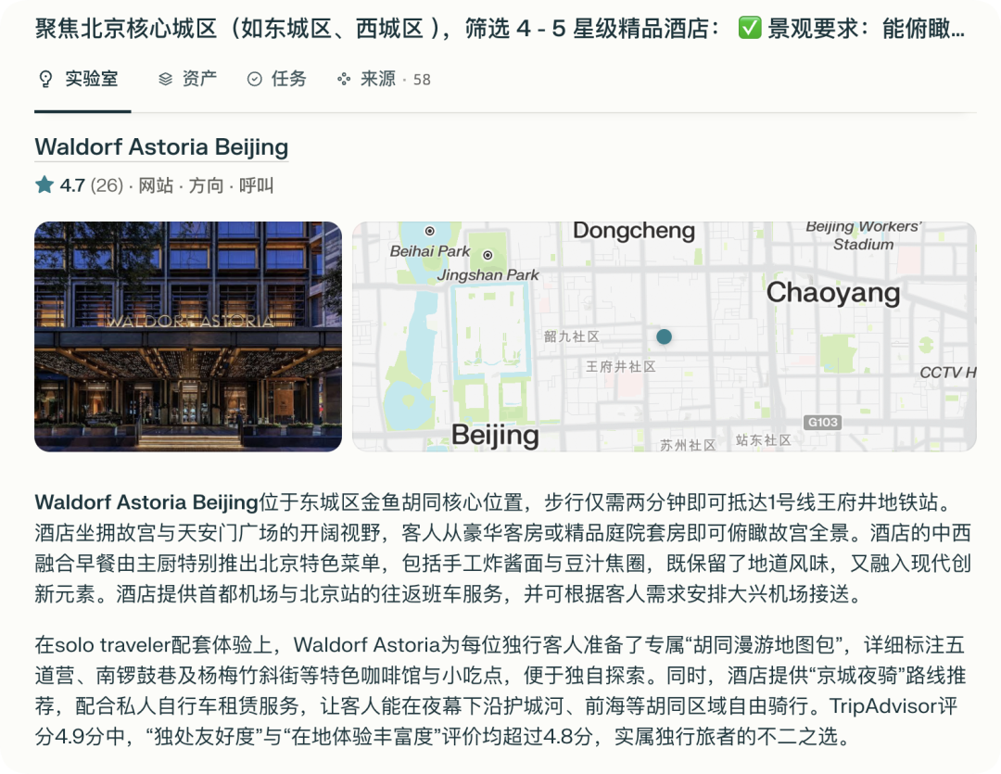
Task: Open the Waldorf Astoria Beijing title link
Action: (161, 146)
